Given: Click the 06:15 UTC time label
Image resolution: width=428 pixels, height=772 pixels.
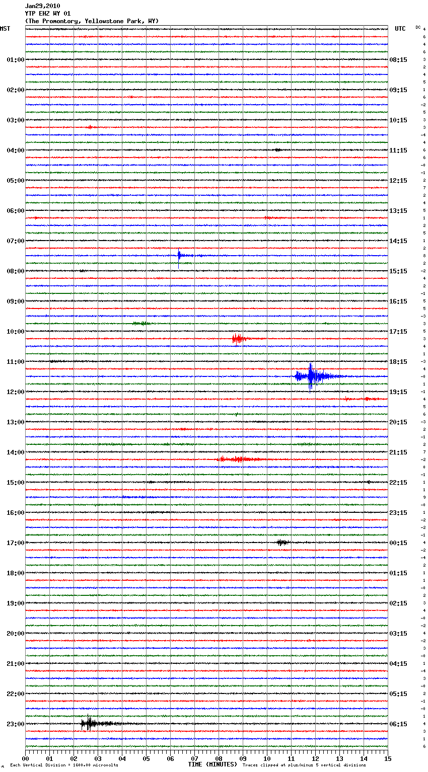Looking at the screenshot, I should click(x=398, y=724).
